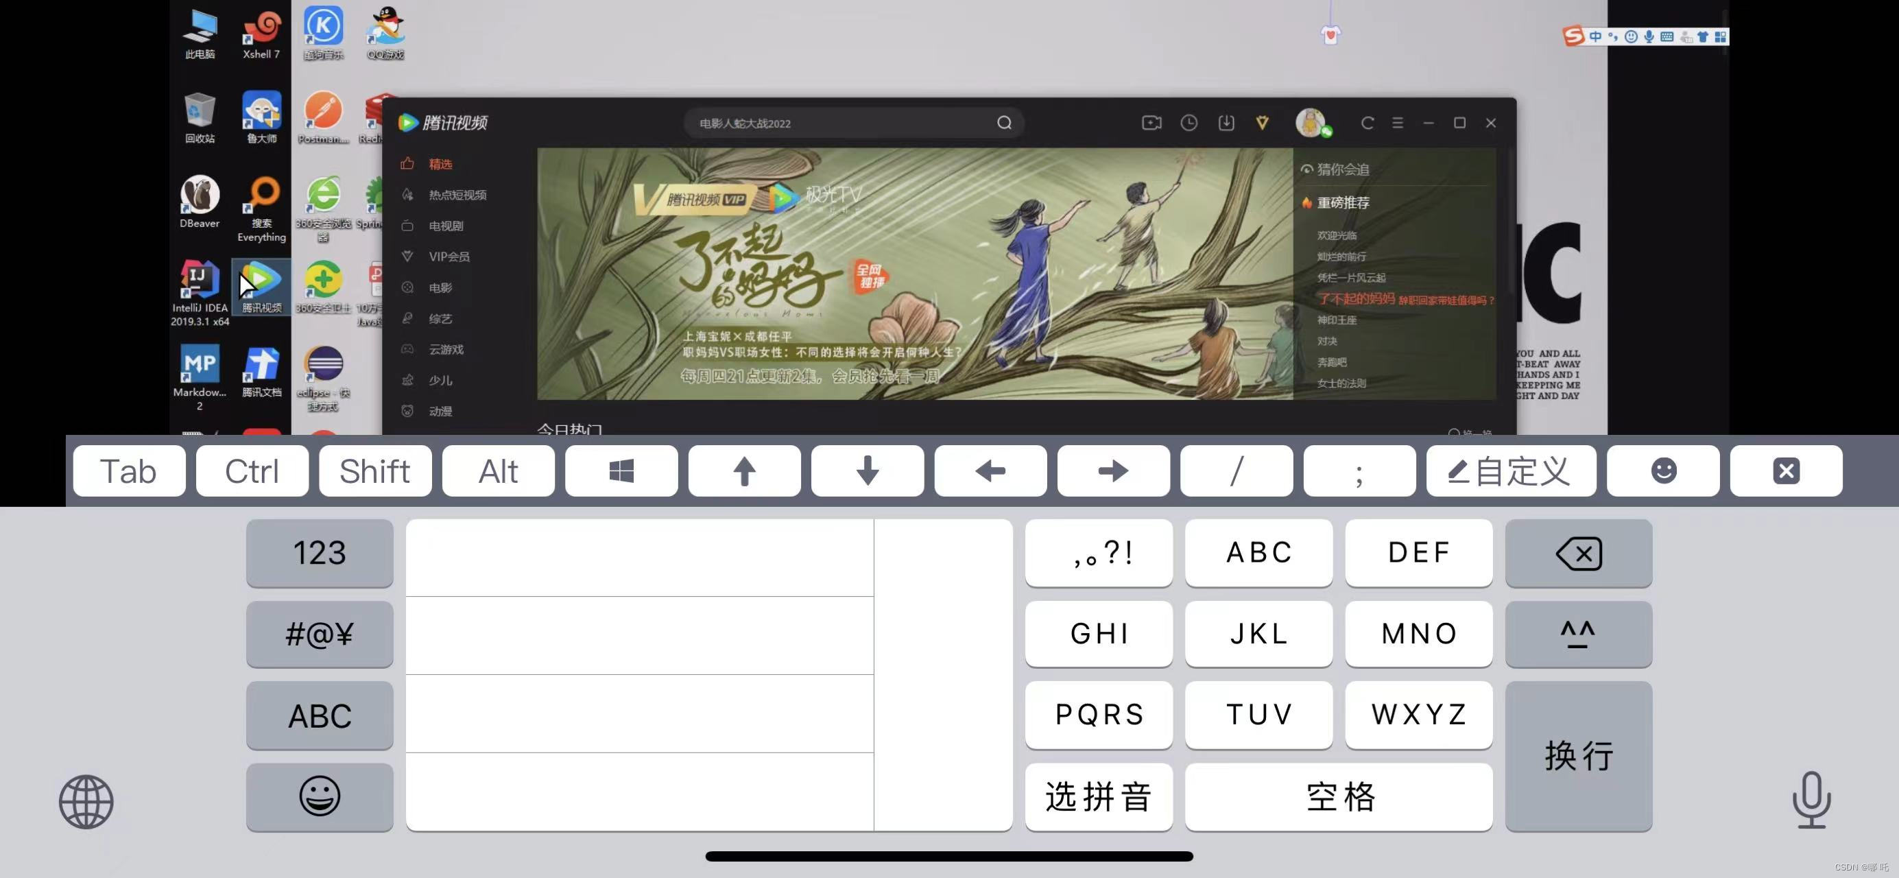Select 电视剧 in the sidebar
Viewport: 1899px width, 878px height.
click(x=445, y=226)
